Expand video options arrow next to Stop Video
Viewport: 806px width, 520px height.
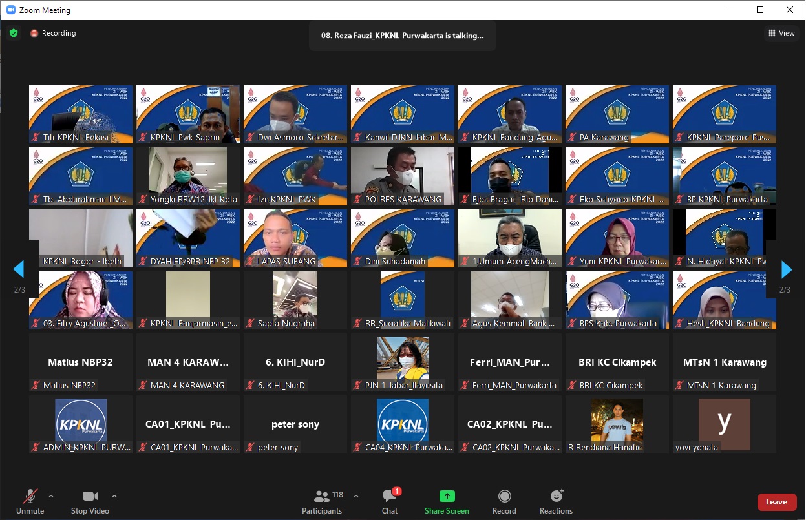pos(114,496)
